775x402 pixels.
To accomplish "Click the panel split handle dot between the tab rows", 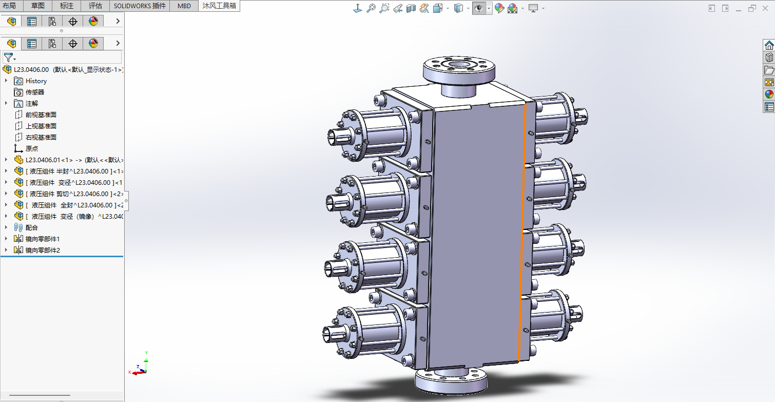I will 62,31.
